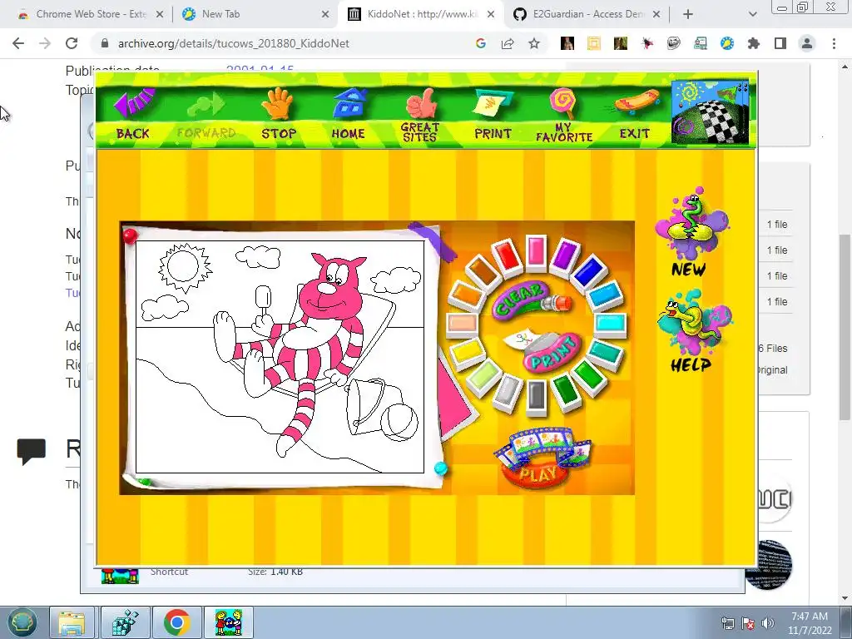Pick the light gray paint swatch
852x639 pixels.
click(x=508, y=392)
